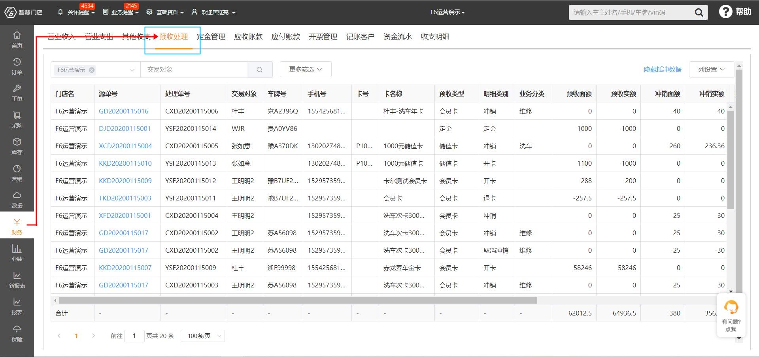Click the 隐藏抵冲数据 link
Screen dimensions: 759x357
[x=663, y=70]
